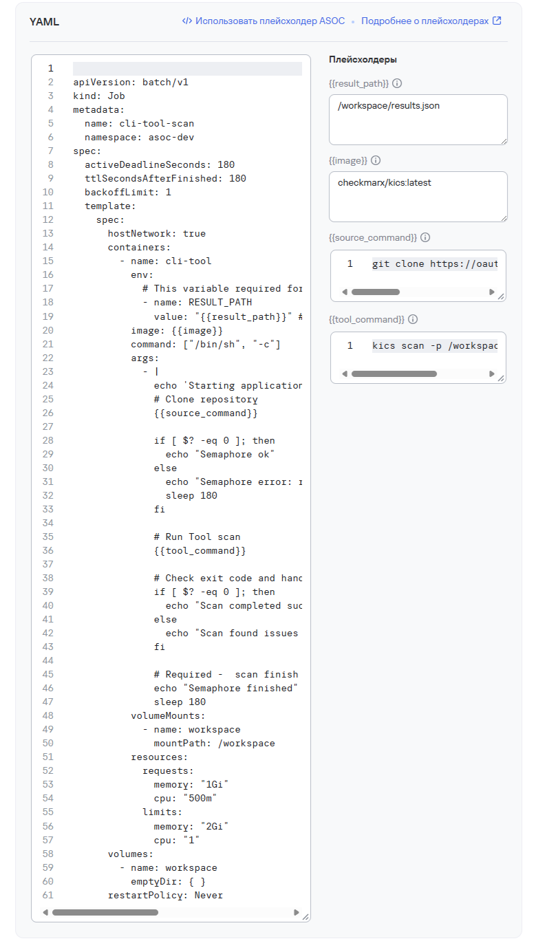This screenshot has width=549, height=941.
Task: Click left scroll arrow of YAML editor
Action: pos(45,913)
